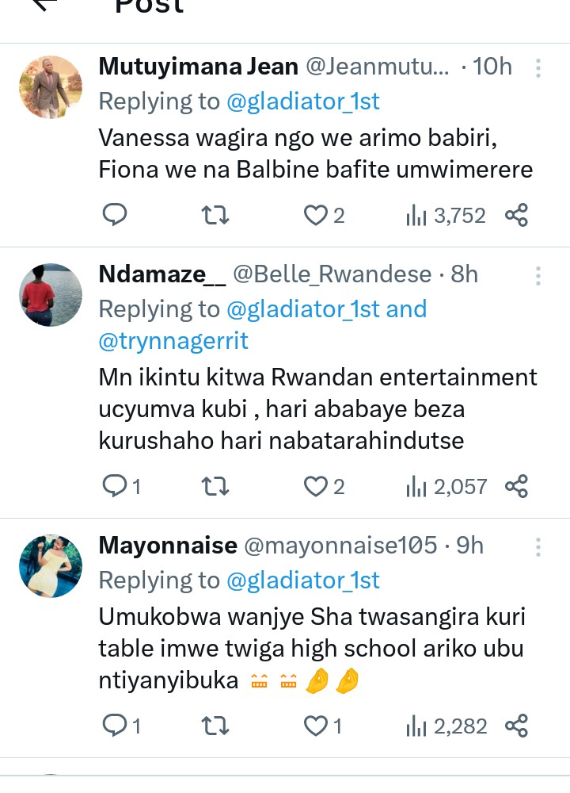
Task: Like the Ndamaze__ reply
Action: click(x=317, y=485)
